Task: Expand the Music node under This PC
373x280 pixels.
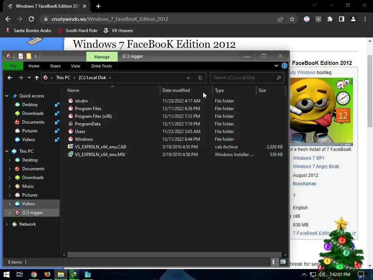Action: pyautogui.click(x=10, y=186)
